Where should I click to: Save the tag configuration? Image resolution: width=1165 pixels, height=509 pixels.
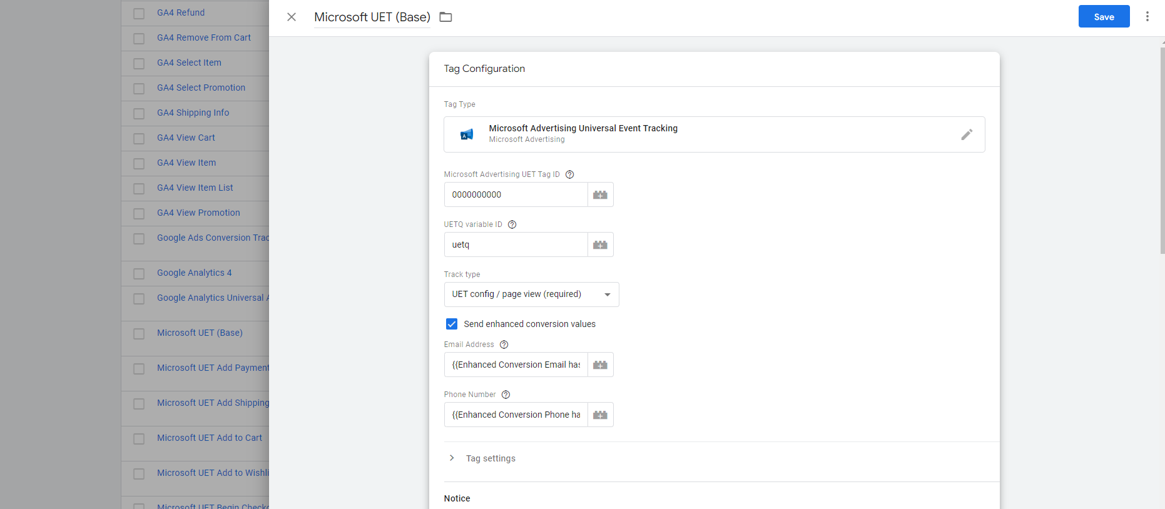[x=1104, y=17]
